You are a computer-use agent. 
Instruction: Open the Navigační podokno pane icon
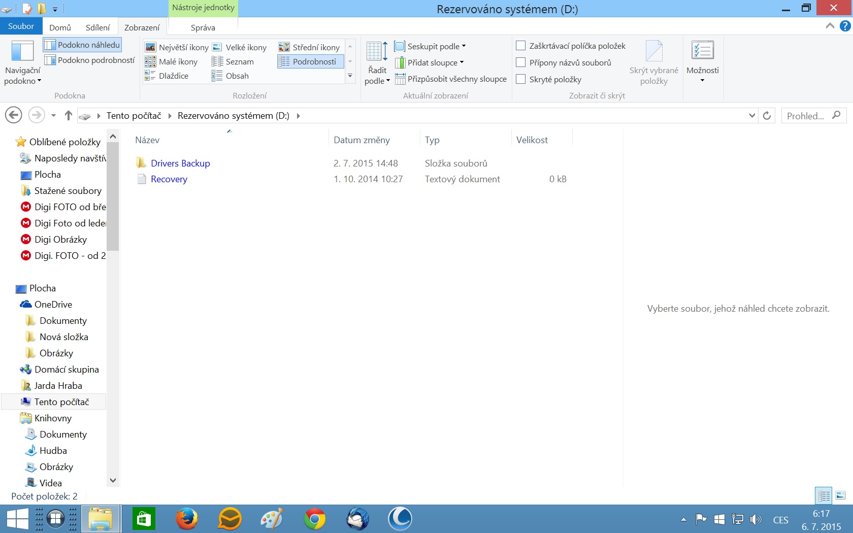[22, 53]
